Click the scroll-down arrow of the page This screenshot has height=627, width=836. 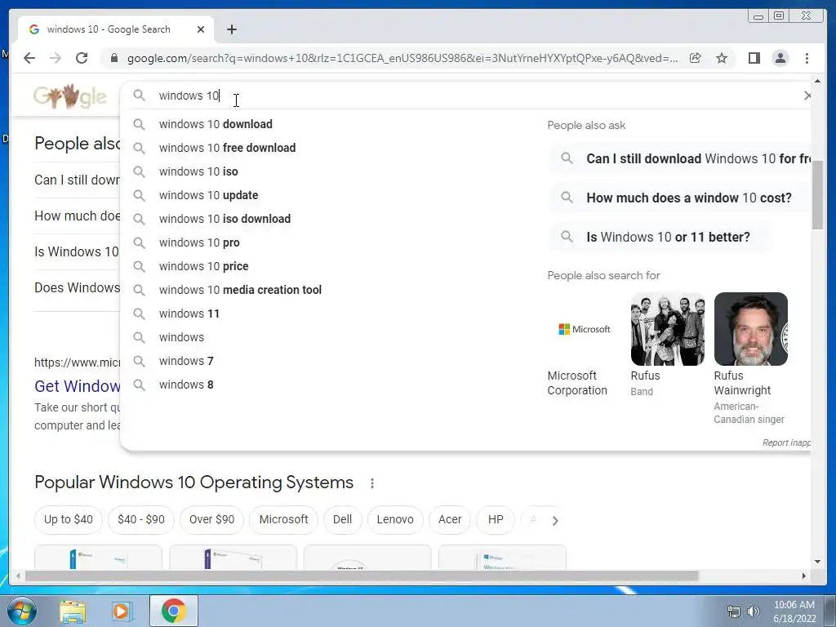(x=818, y=562)
